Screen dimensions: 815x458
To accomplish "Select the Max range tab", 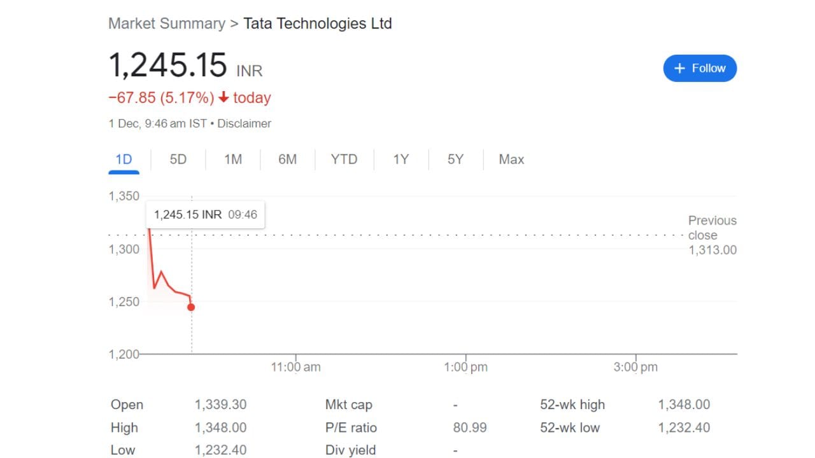I will [x=511, y=160].
